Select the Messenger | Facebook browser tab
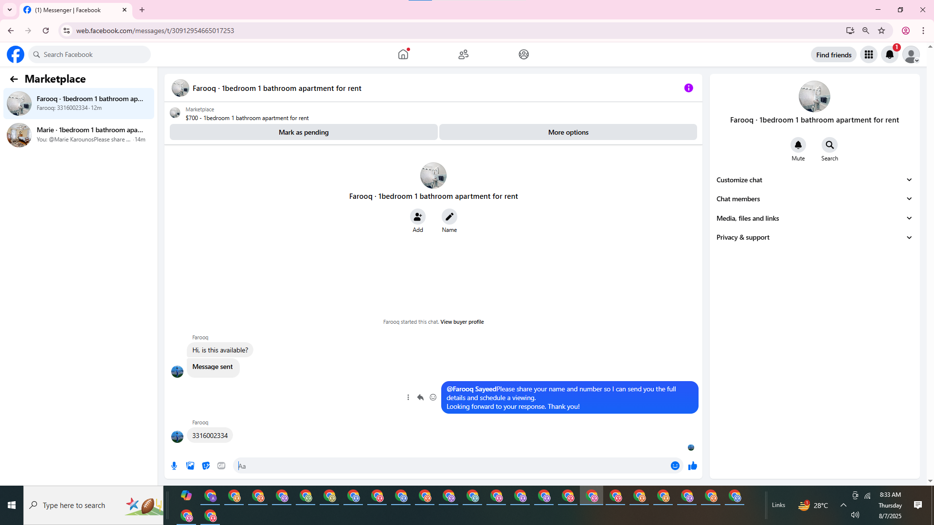Image resolution: width=934 pixels, height=525 pixels. click(75, 10)
